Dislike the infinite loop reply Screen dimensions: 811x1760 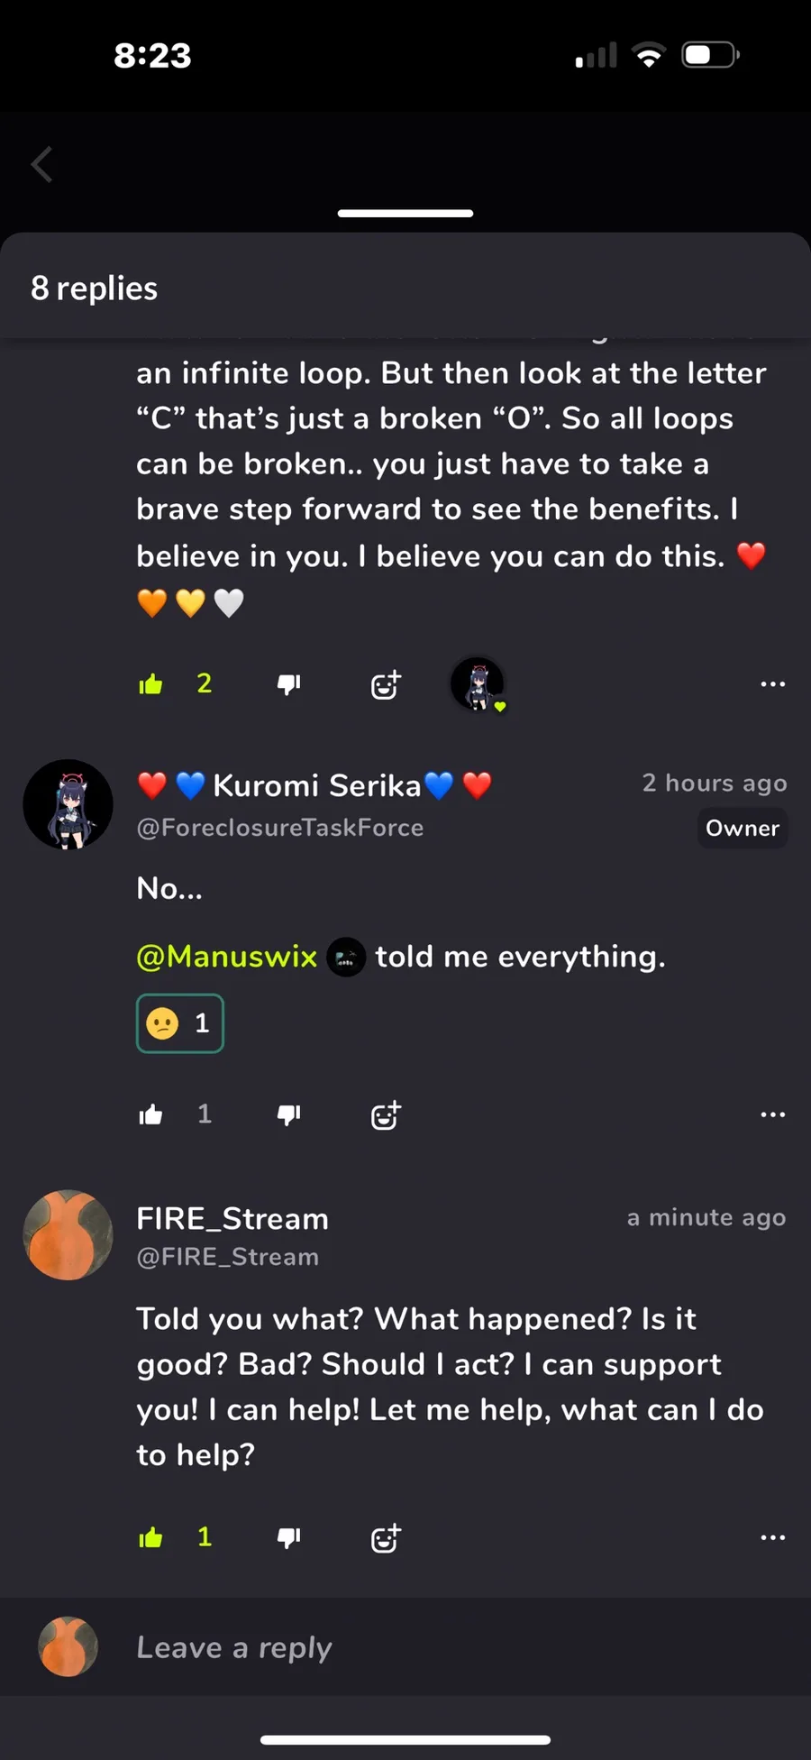[288, 684]
